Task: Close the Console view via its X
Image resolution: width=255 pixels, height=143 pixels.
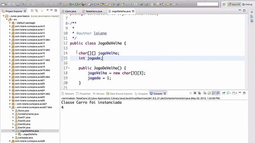Action: [165, 94]
